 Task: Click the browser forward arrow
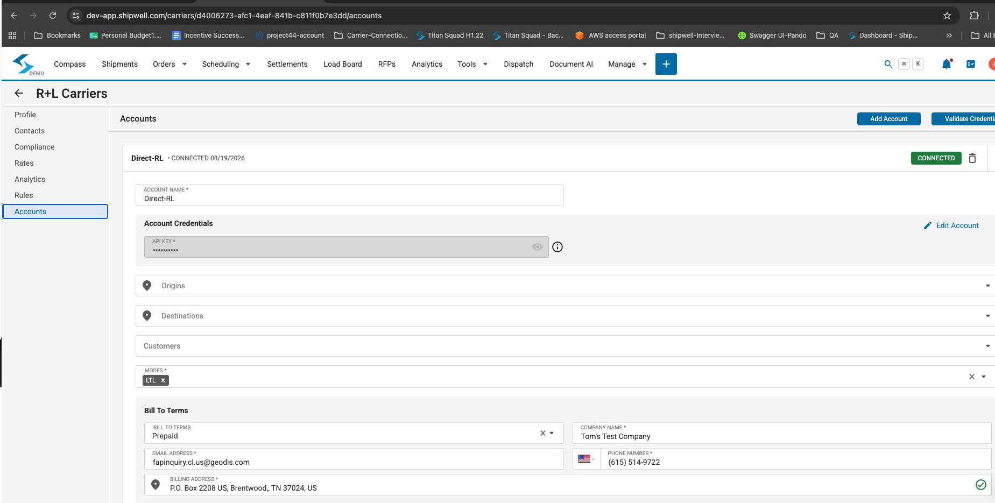click(x=33, y=16)
